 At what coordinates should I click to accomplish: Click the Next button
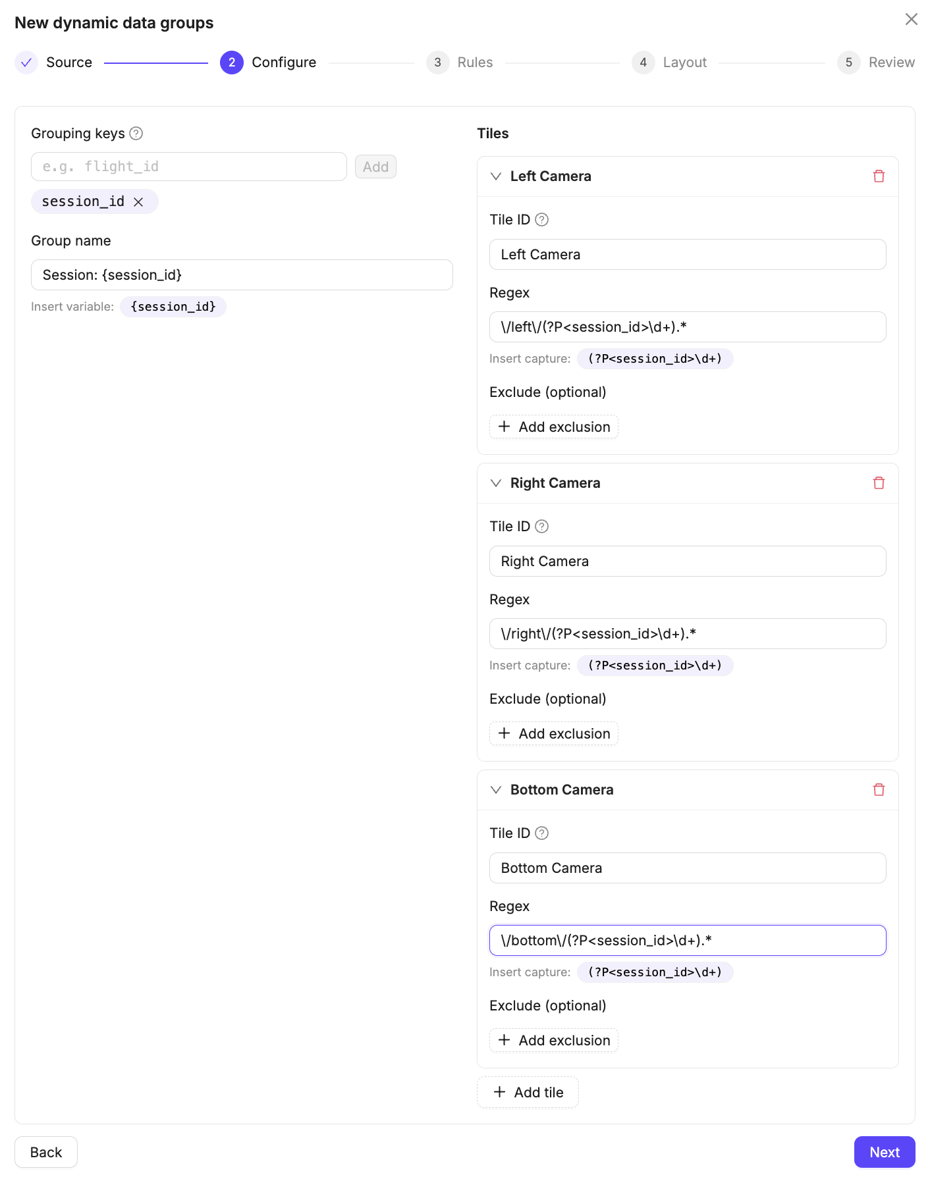coord(884,1152)
